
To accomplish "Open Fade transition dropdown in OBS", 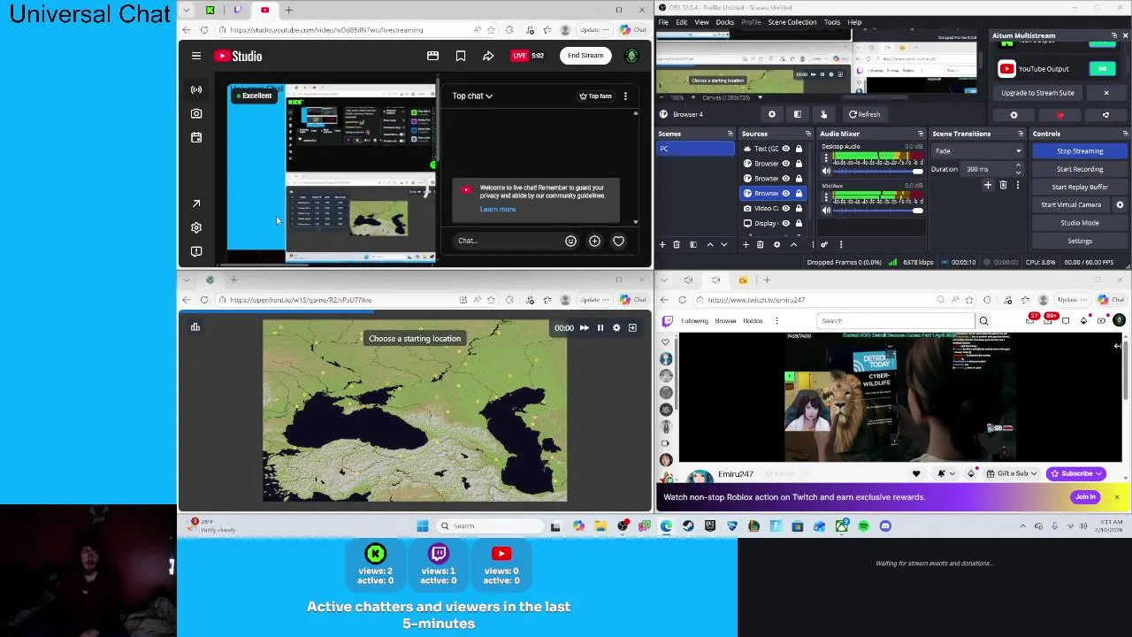I will 977,151.
